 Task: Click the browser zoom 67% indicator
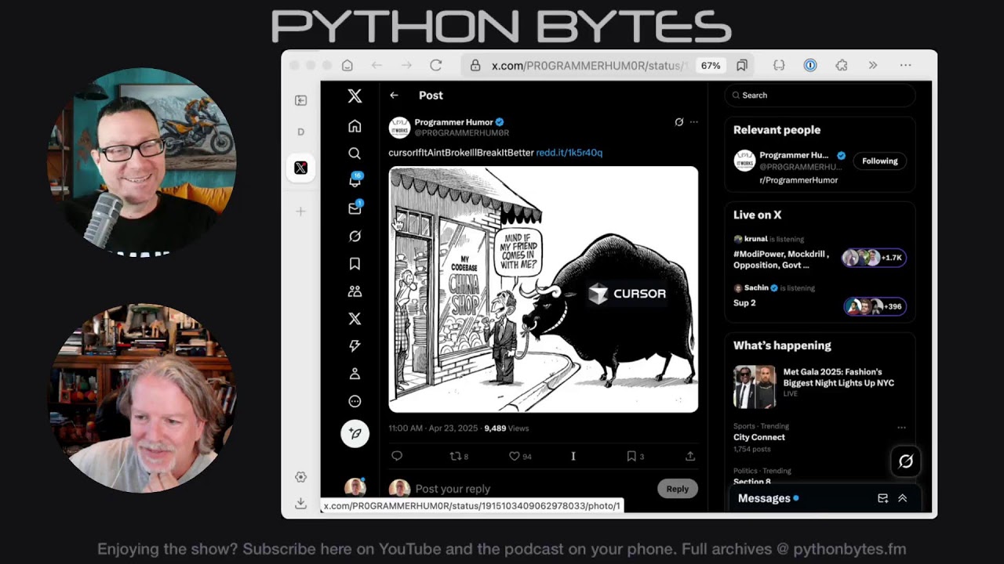pyautogui.click(x=711, y=66)
